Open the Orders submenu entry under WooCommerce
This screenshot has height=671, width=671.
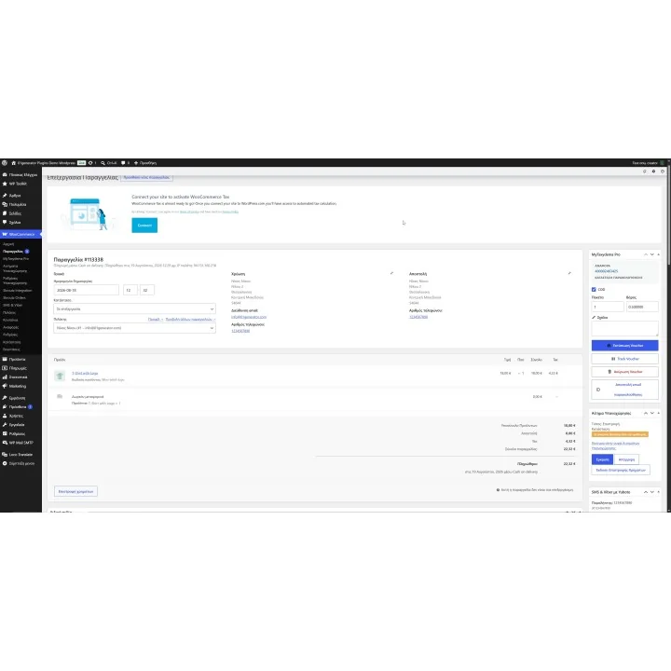point(13,252)
